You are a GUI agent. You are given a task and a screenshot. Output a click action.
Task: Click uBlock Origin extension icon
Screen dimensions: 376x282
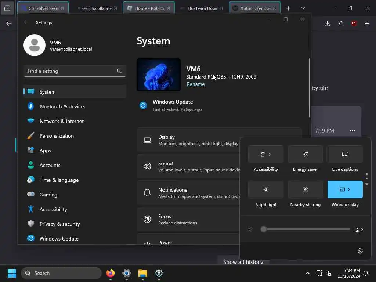coord(354,23)
